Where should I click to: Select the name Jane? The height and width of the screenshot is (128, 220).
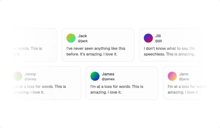coord(184,74)
